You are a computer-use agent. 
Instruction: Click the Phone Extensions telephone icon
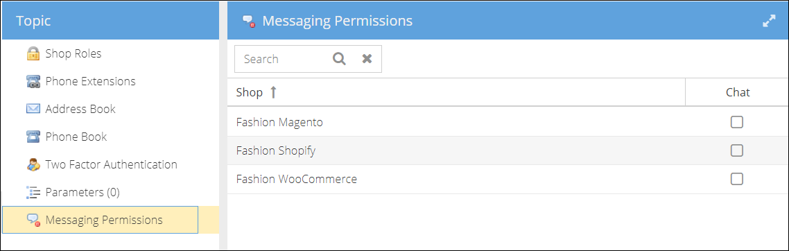pyautogui.click(x=33, y=82)
